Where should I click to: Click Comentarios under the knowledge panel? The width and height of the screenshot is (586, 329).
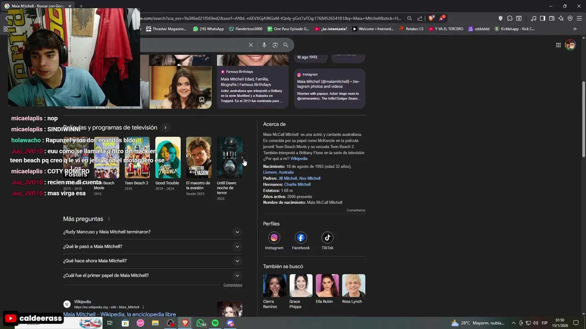356,210
